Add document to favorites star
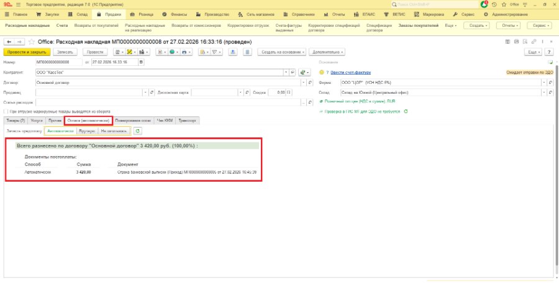 point(32,42)
